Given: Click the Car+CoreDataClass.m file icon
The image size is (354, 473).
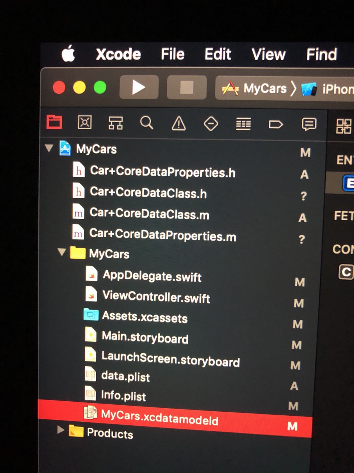Looking at the screenshot, I should [78, 212].
